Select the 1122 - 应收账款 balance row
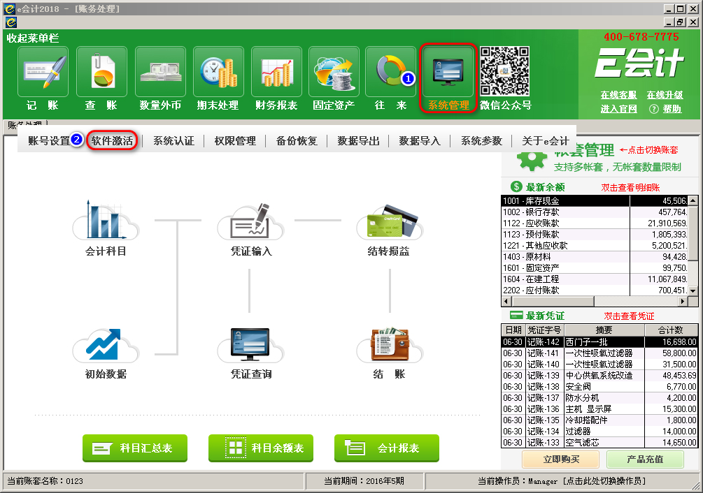Image resolution: width=703 pixels, height=493 pixels. pos(595,223)
